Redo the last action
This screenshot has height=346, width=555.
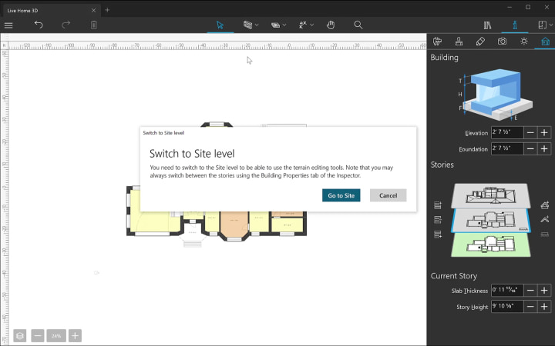click(66, 25)
